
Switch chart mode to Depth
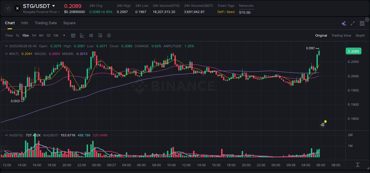pos(360,35)
